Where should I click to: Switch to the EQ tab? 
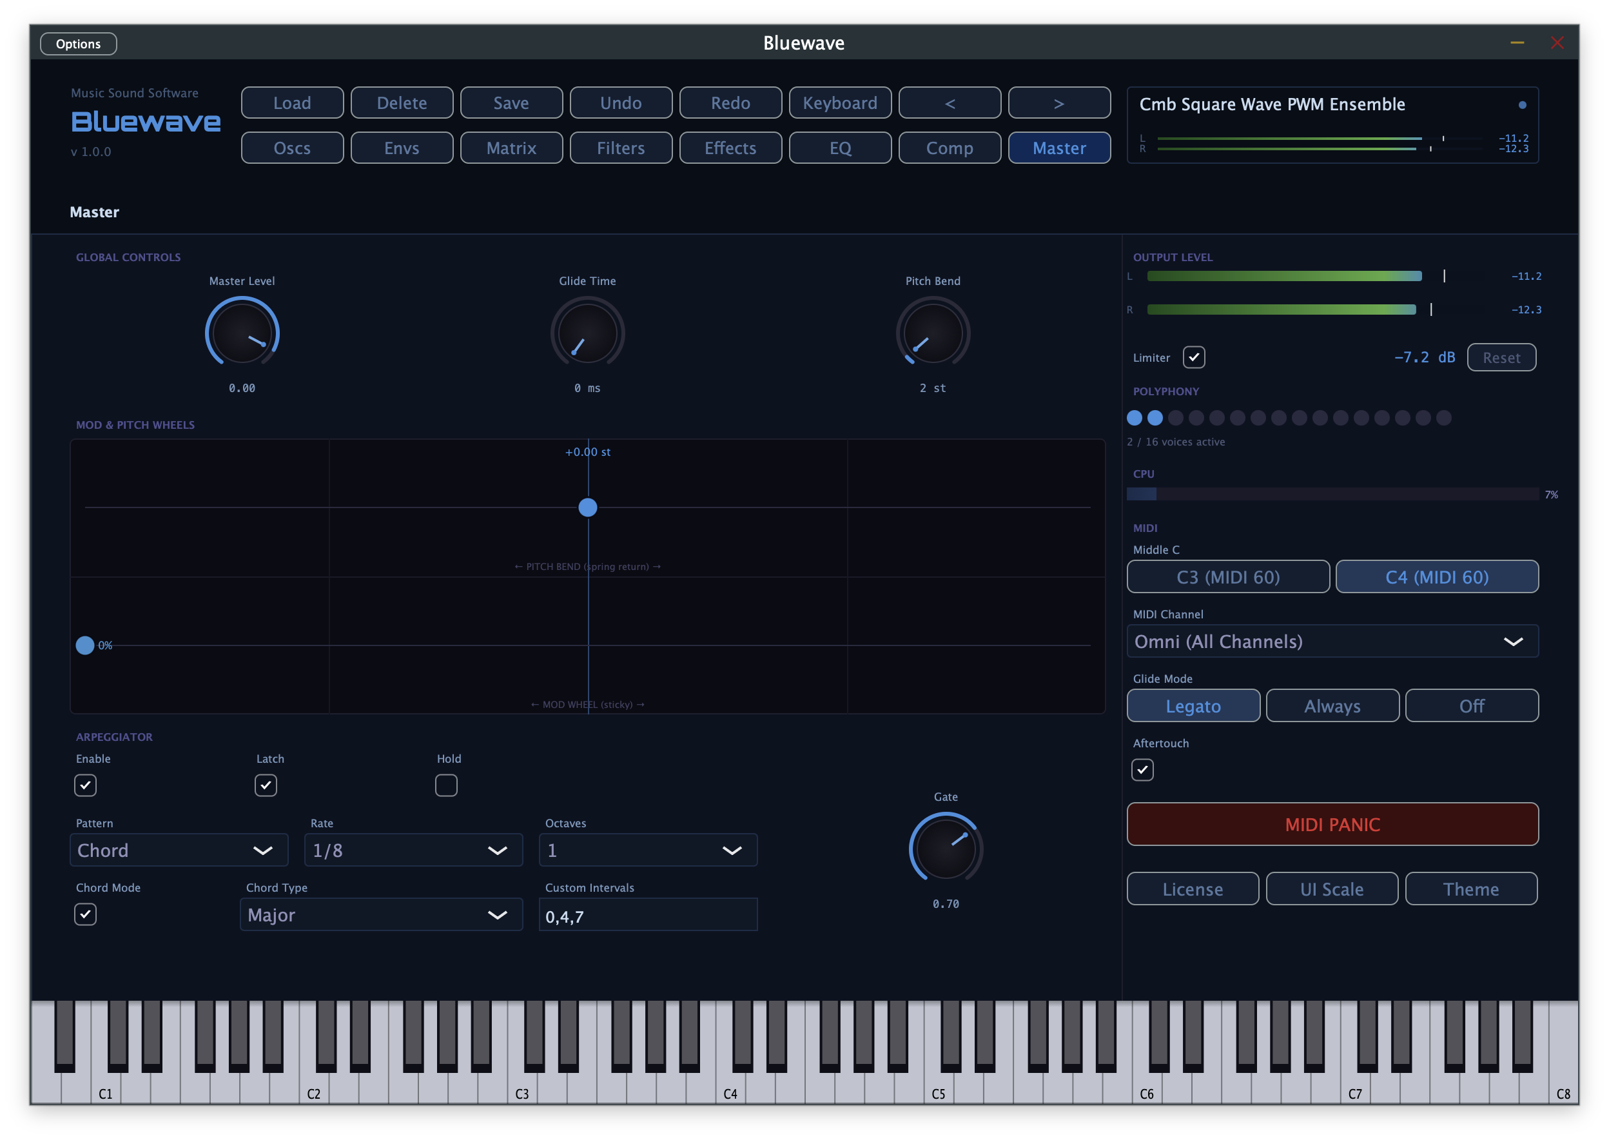[840, 148]
